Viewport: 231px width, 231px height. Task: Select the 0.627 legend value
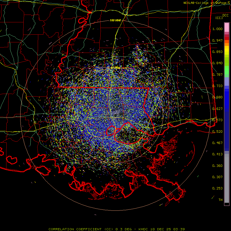[217, 109]
